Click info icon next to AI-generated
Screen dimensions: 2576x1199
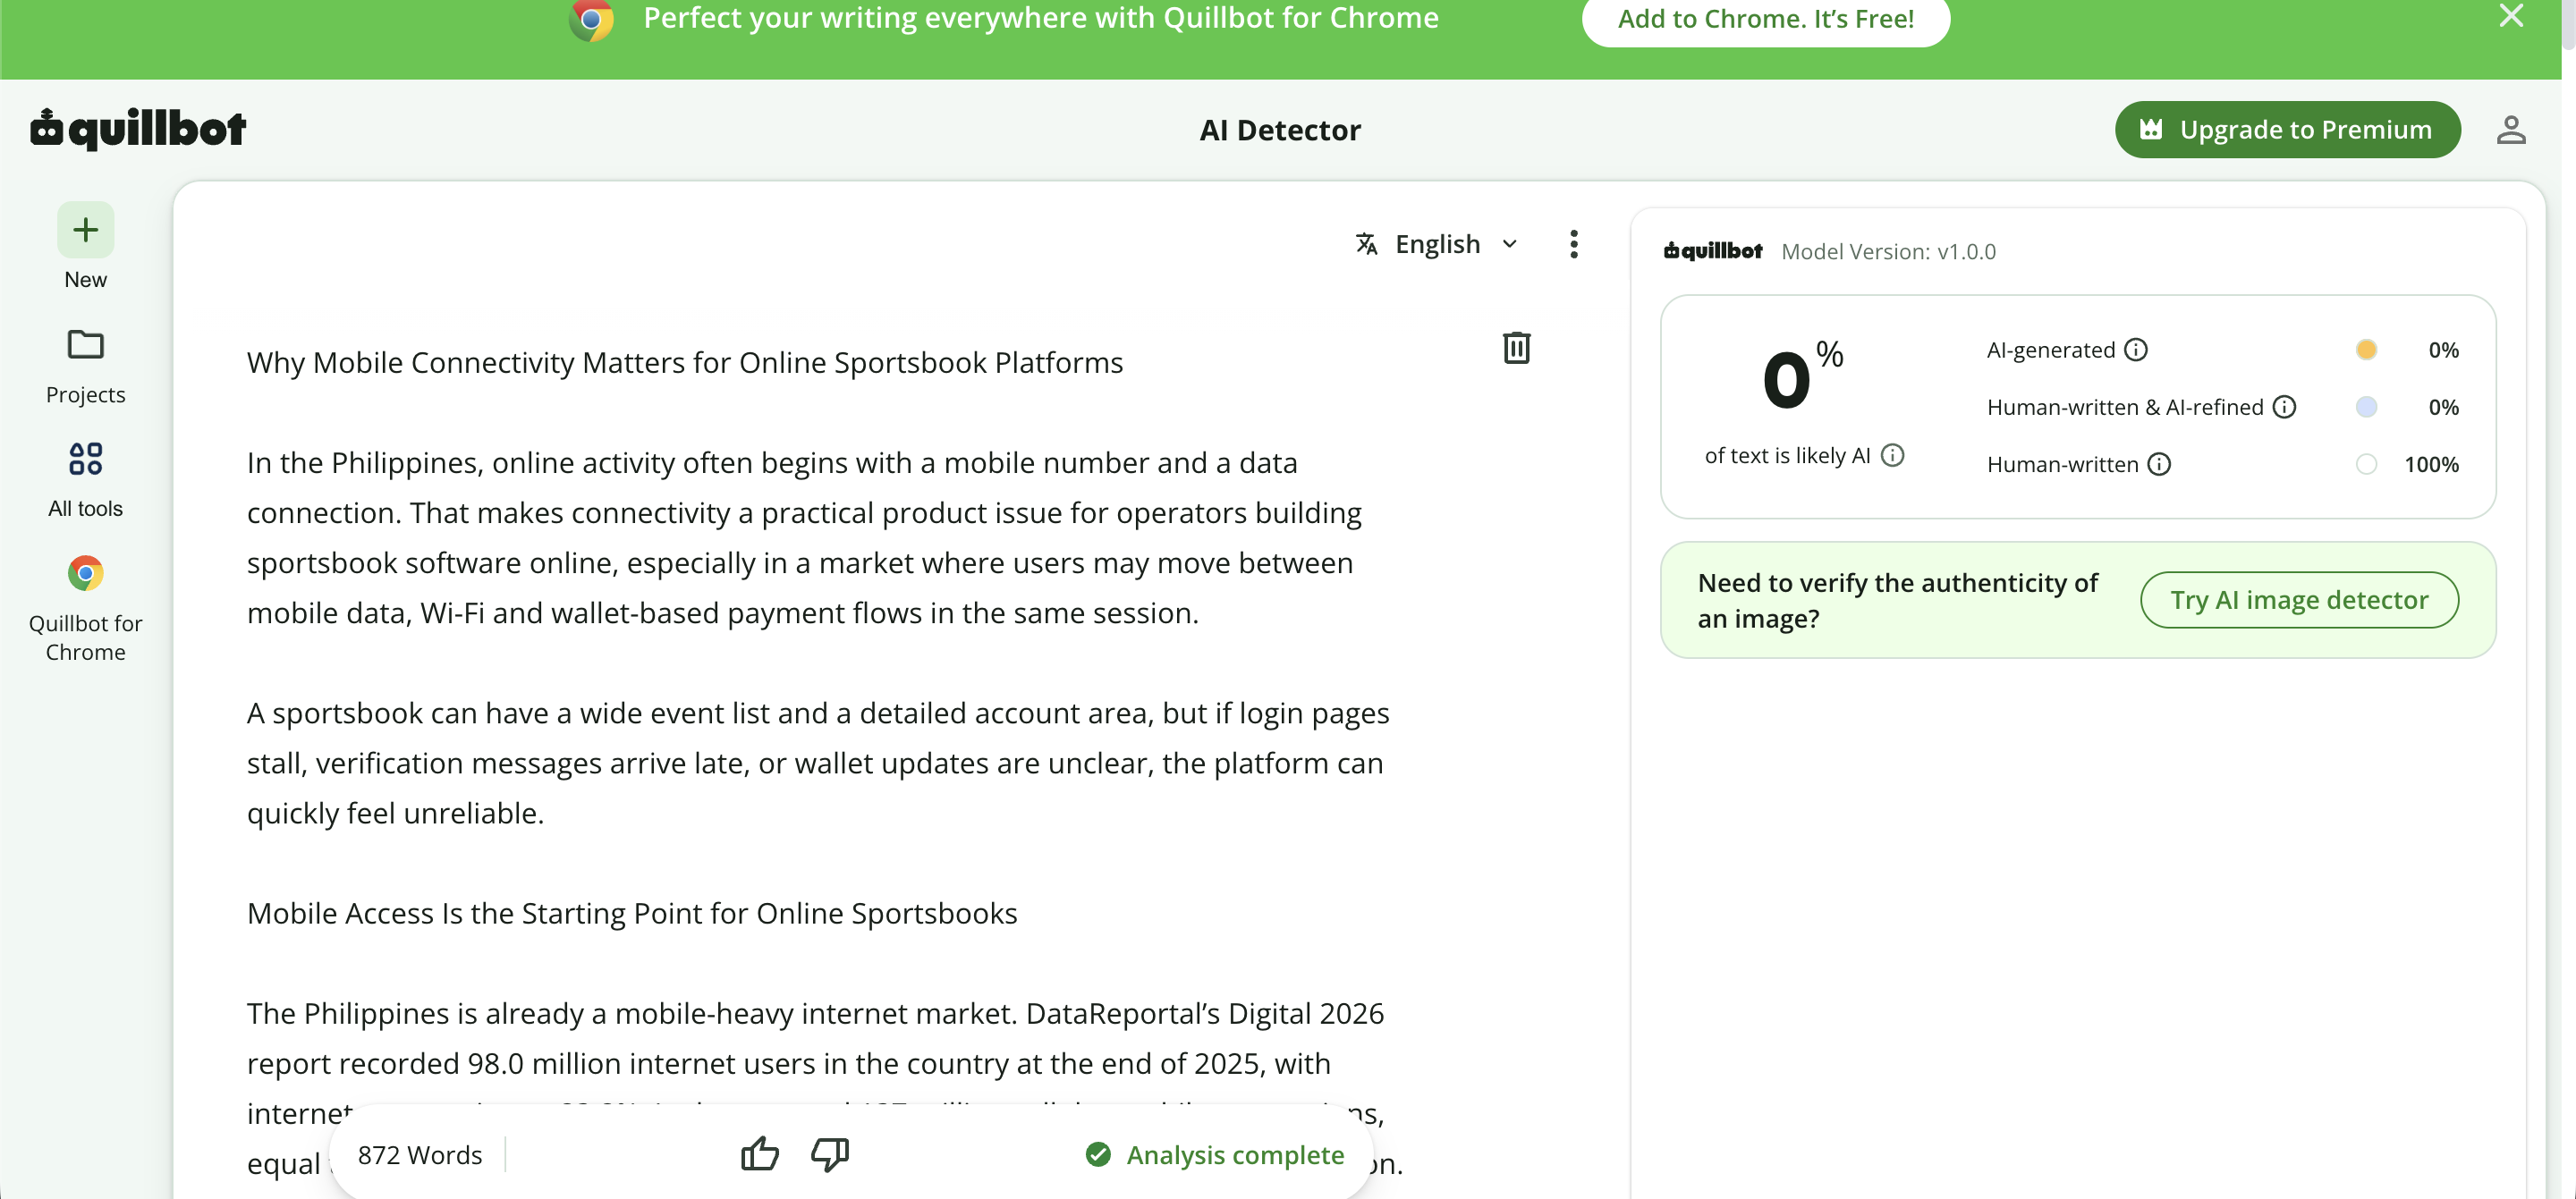pyautogui.click(x=2135, y=350)
